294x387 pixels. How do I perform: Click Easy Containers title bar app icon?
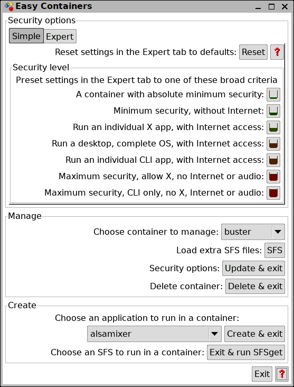pyautogui.click(x=9, y=6)
